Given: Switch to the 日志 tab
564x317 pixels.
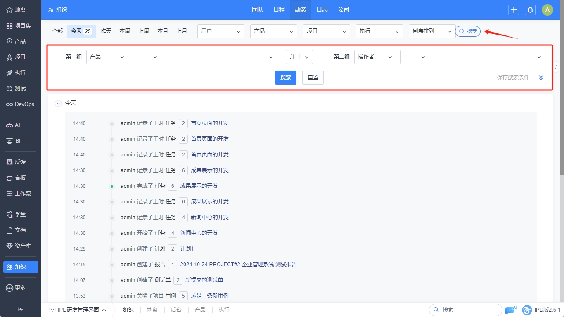Looking at the screenshot, I should point(322,10).
